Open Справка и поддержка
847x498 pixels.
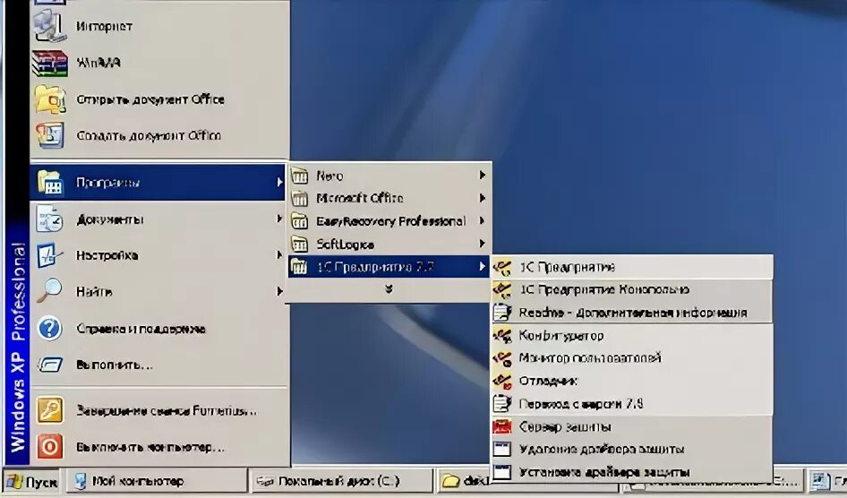coord(158,329)
